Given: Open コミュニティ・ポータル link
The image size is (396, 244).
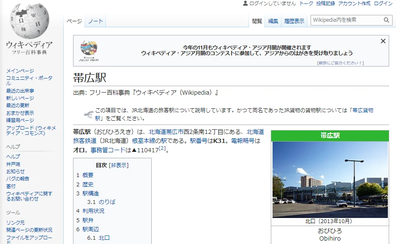Looking at the screenshot, I should click(29, 81).
